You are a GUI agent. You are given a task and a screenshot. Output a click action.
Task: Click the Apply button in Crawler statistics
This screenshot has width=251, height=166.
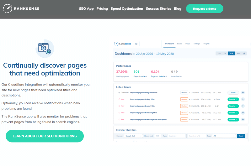pyautogui.click(x=241, y=136)
